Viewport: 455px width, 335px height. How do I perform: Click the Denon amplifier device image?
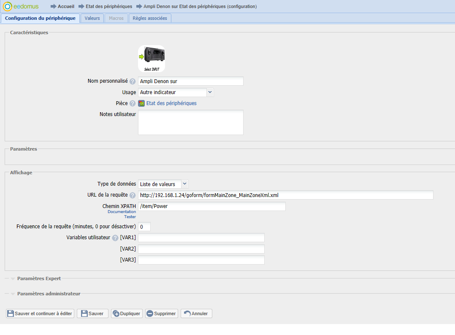tap(152, 58)
